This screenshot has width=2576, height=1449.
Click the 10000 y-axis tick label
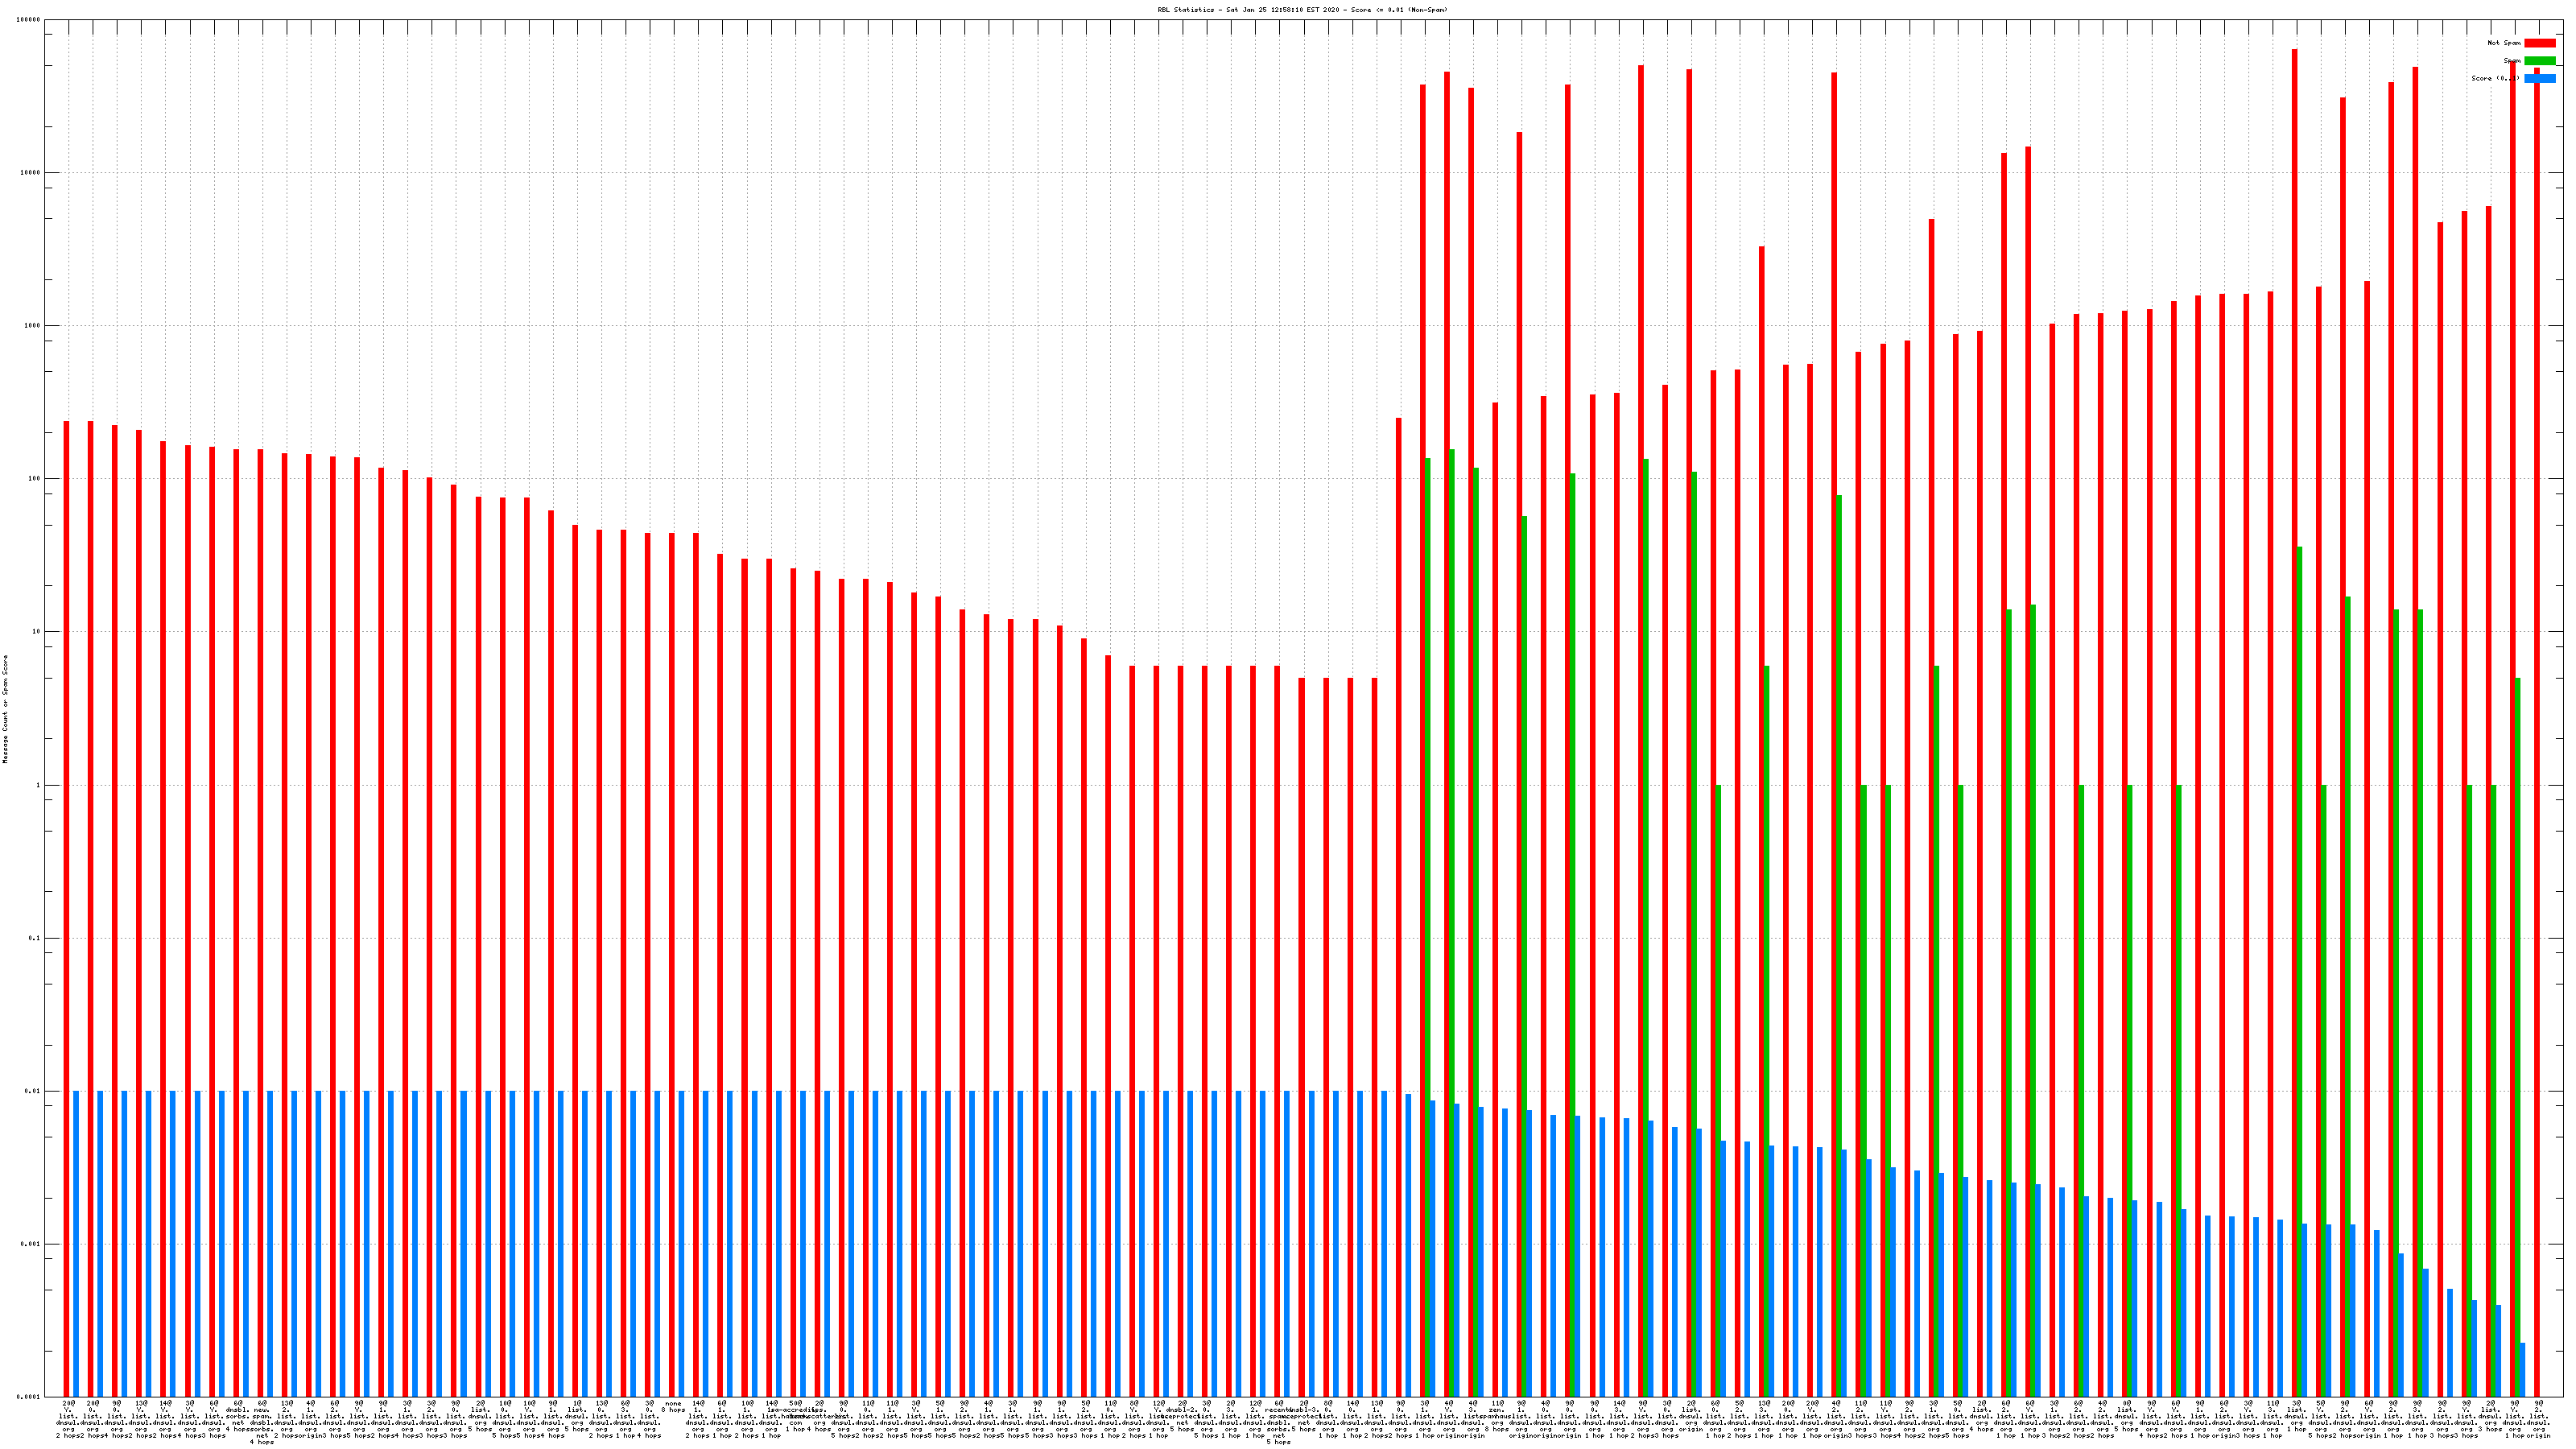[30, 173]
